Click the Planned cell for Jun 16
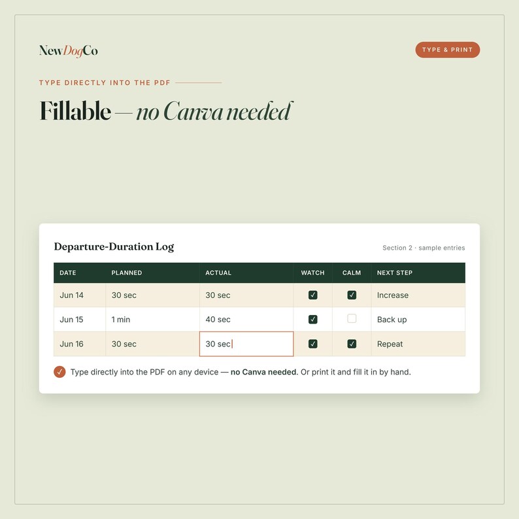Viewport: 519px width, 519px height. 152,344
